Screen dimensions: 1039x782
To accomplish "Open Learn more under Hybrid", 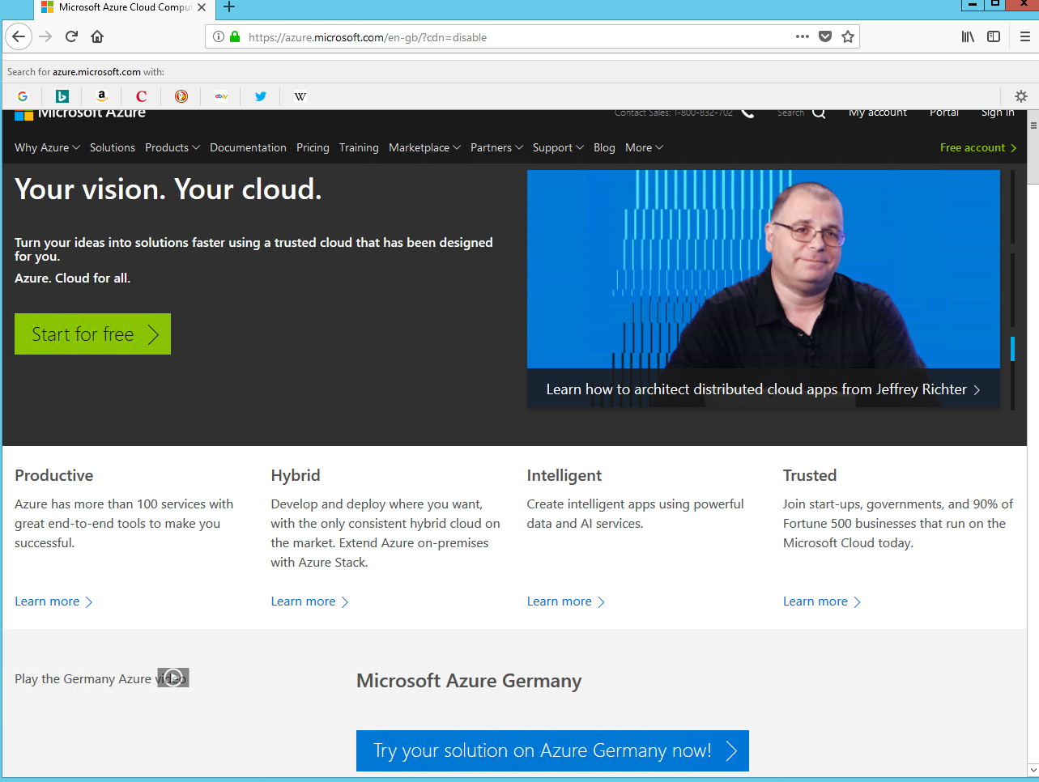I will pyautogui.click(x=309, y=601).
